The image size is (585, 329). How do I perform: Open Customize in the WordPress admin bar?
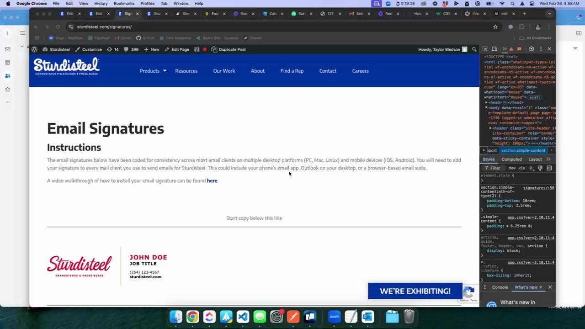(88, 49)
